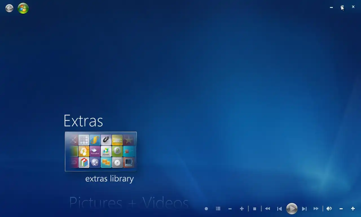The height and width of the screenshot is (217, 361).
Task: Skip to next track
Action: click(304, 209)
